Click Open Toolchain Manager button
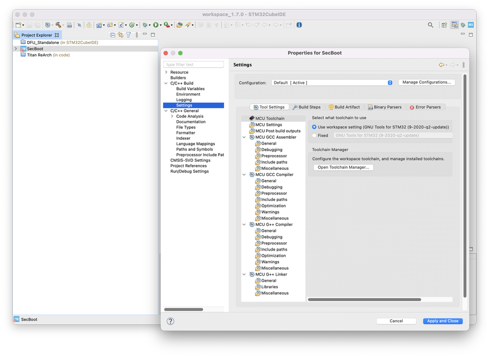 [x=343, y=167]
